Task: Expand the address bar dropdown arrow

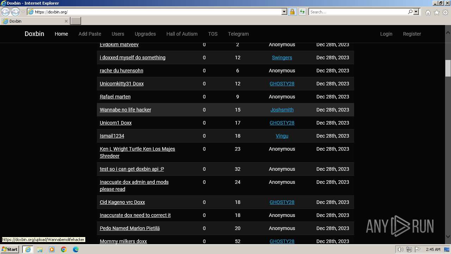Action: pos(284,12)
